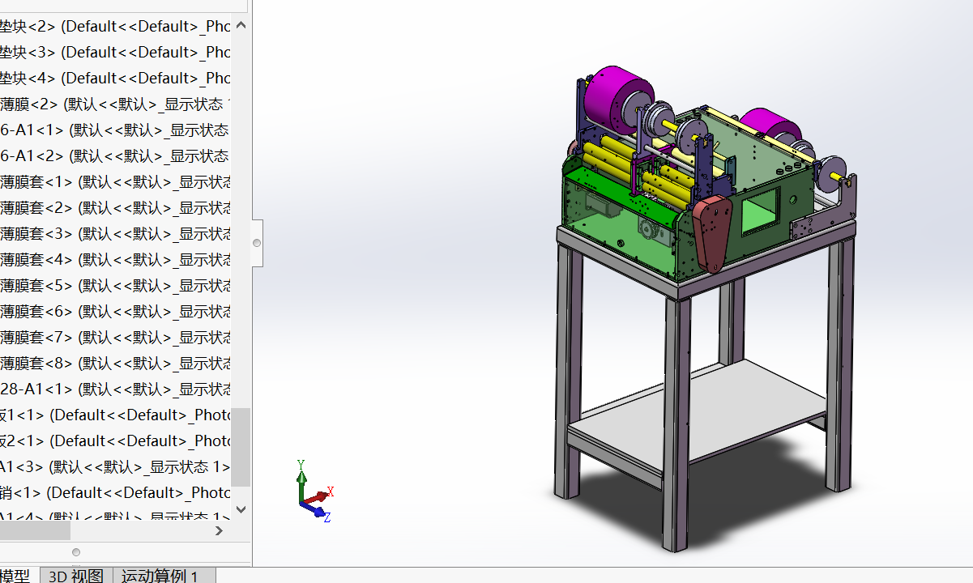Viewport: 973px width, 583px height.
Task: Select tree row 板2<1>
Action: (x=115, y=440)
